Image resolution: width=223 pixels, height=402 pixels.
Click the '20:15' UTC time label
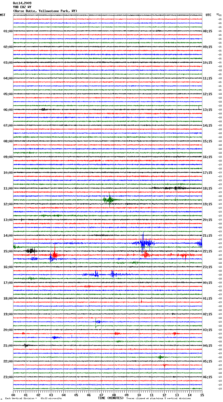point(208,220)
